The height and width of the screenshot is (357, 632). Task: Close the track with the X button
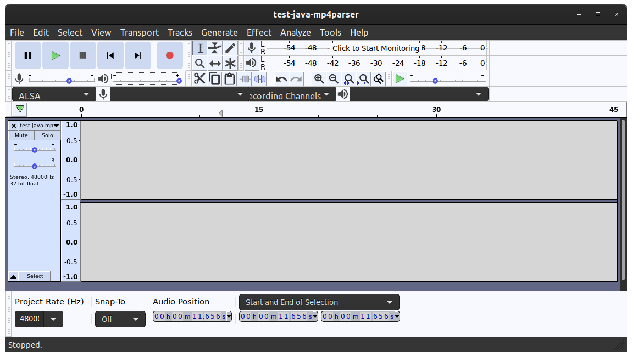pyautogui.click(x=13, y=126)
